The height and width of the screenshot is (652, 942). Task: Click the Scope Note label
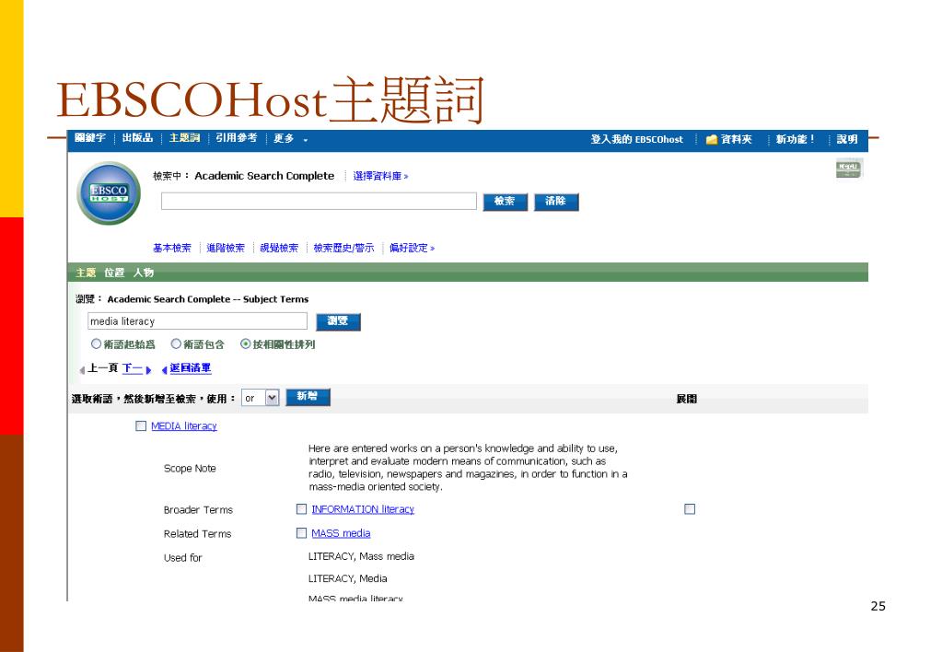point(190,468)
